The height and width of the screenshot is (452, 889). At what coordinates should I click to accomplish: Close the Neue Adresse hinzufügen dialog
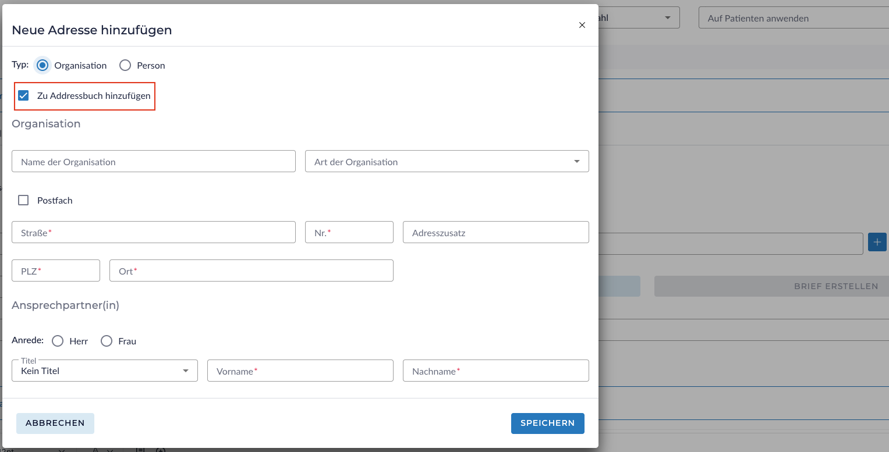pyautogui.click(x=582, y=25)
